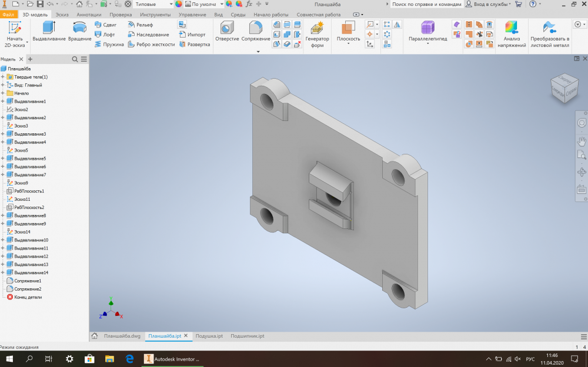Screen dimensions: 588x367
Task: Open Windows taskbar search
Action: coord(29,358)
